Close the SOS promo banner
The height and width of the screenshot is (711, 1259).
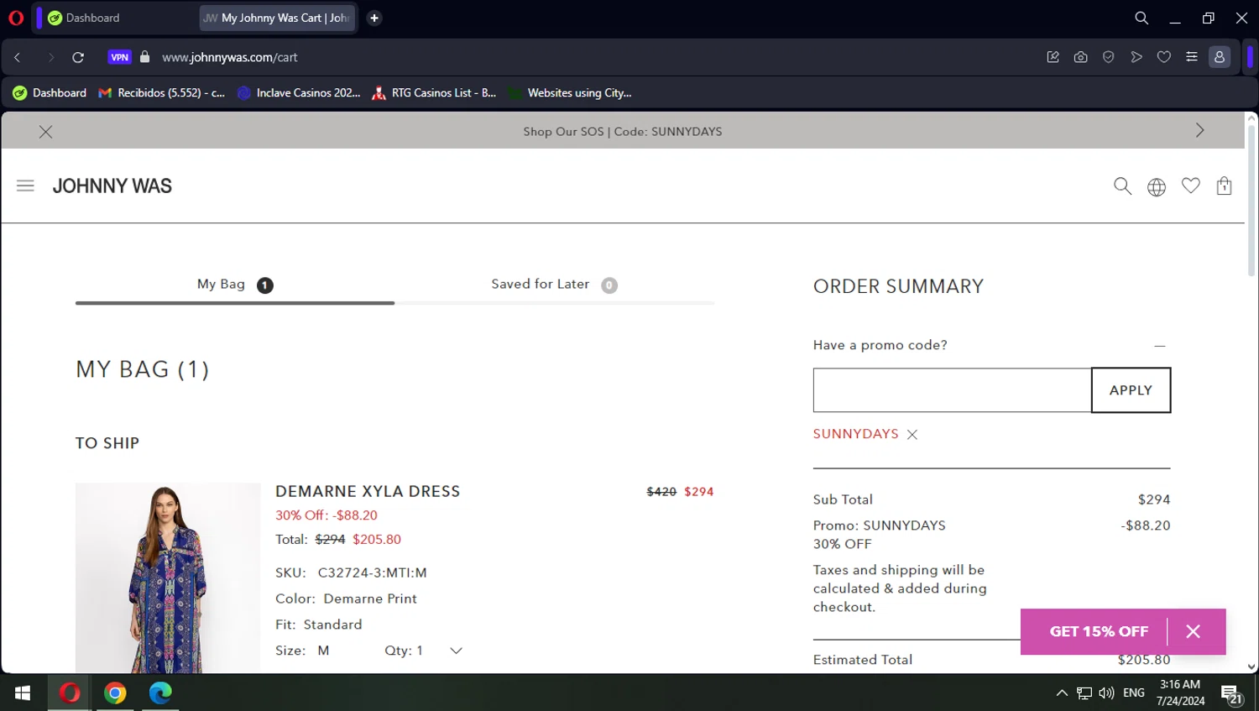click(45, 132)
